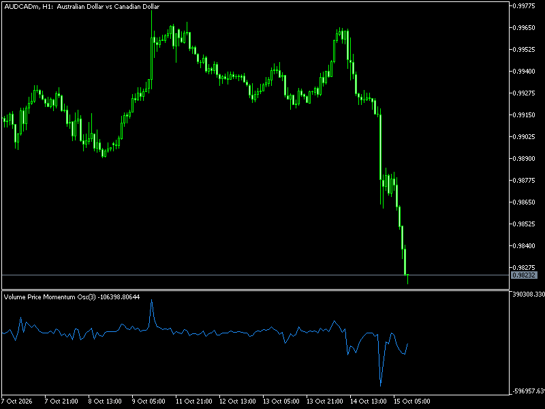Click the 11 Oct 21:00 time label

click(x=193, y=401)
